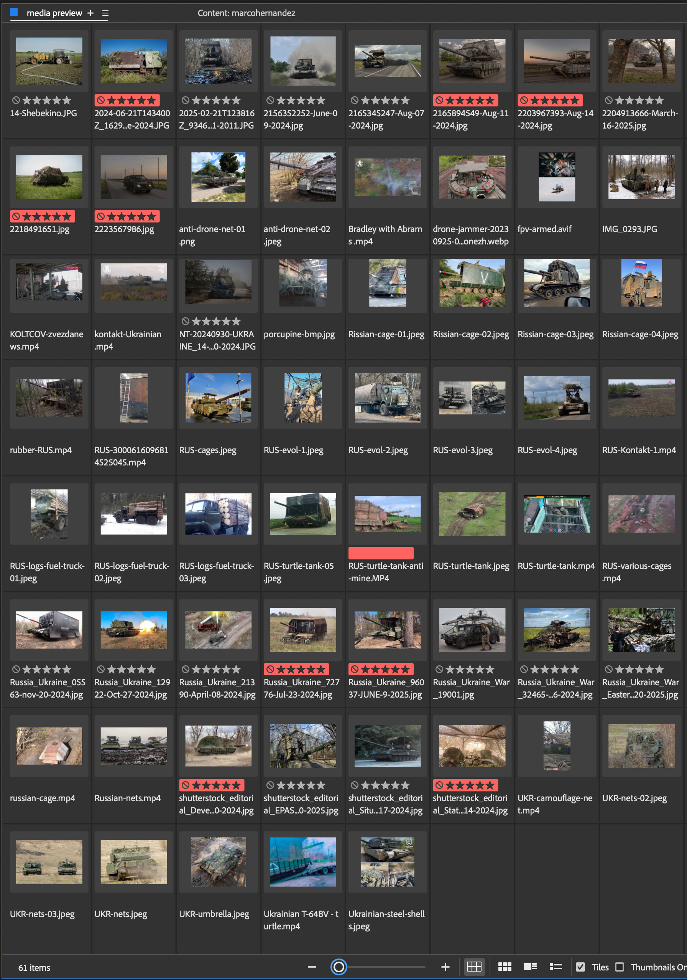Click the thumbnail size slider handle
This screenshot has height=980, width=687.
click(x=339, y=967)
